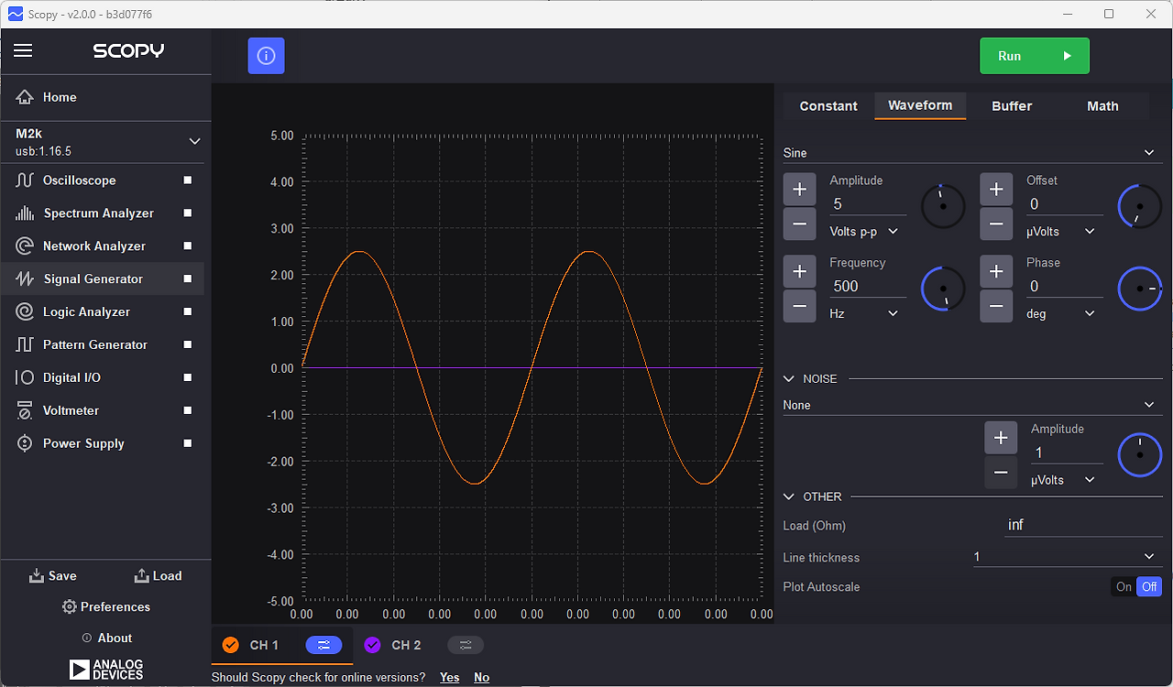Adjust the Frequency rotary knob

coord(943,289)
